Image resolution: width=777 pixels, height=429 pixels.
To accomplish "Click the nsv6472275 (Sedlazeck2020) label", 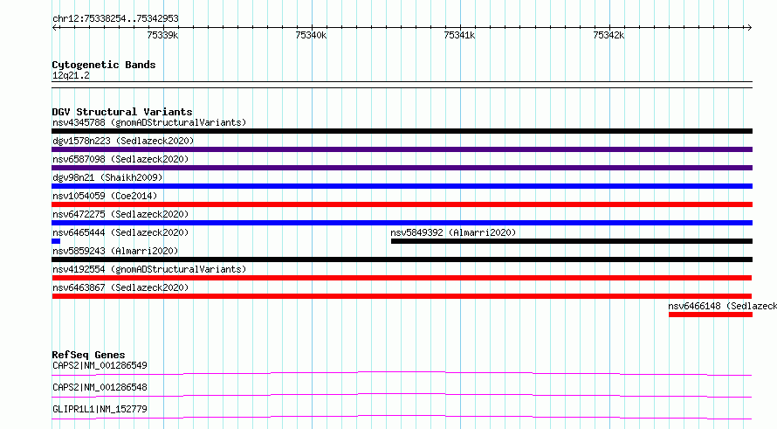I will coord(120,214).
